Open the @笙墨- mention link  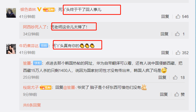point(70,88)
